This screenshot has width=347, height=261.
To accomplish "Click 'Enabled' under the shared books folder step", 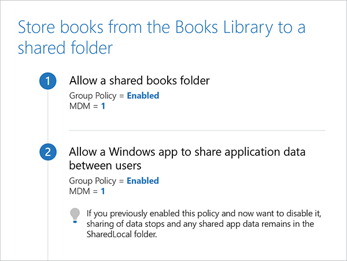I will (x=143, y=95).
